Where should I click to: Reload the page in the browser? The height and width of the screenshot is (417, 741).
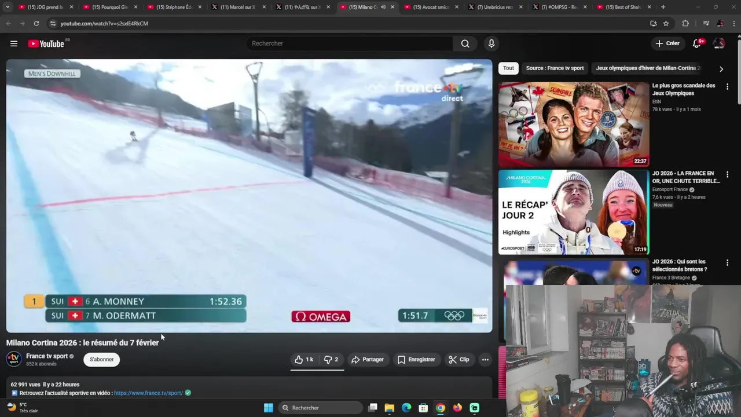[36, 24]
